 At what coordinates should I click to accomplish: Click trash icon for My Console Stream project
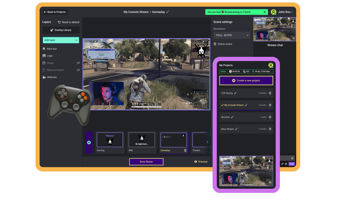270,105
